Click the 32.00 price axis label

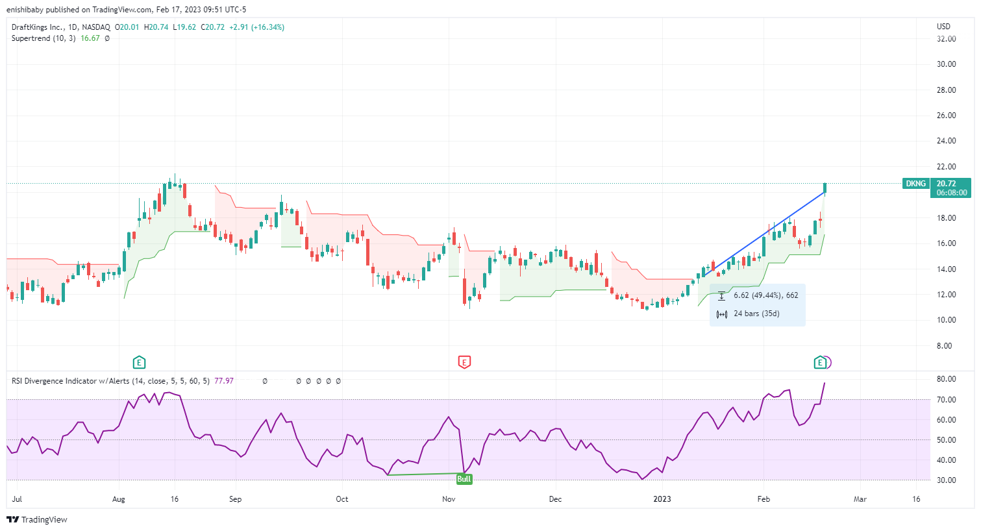(x=946, y=39)
